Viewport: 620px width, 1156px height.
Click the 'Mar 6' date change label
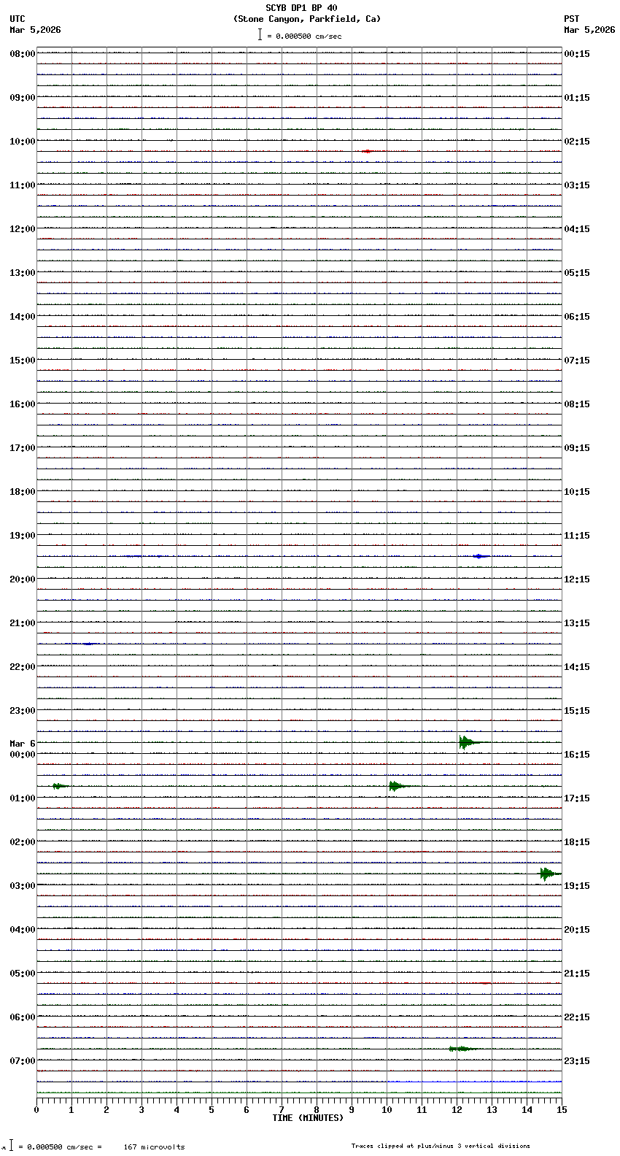[x=23, y=744]
